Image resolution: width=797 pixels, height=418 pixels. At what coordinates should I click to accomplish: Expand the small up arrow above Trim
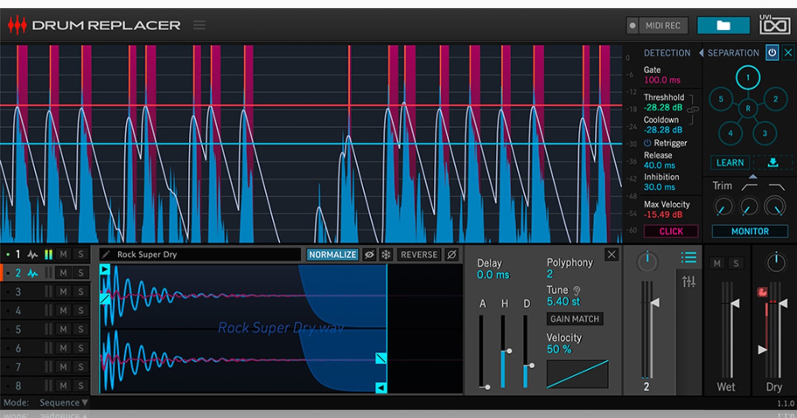[x=753, y=177]
